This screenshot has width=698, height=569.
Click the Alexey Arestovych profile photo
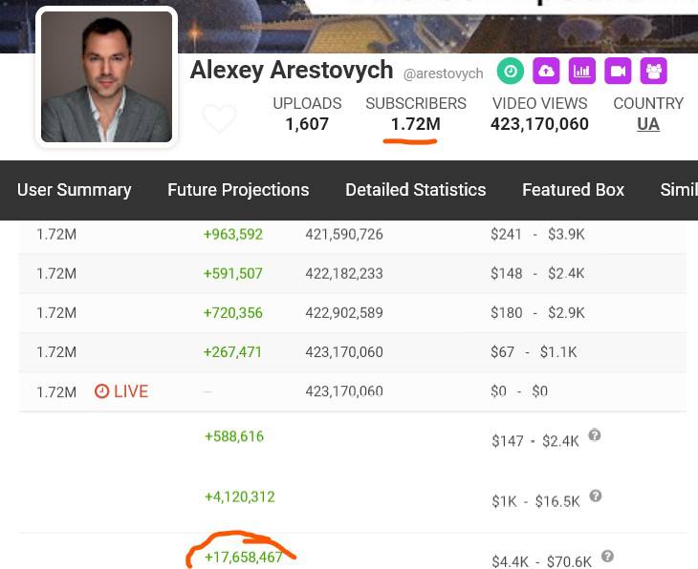pyautogui.click(x=107, y=77)
